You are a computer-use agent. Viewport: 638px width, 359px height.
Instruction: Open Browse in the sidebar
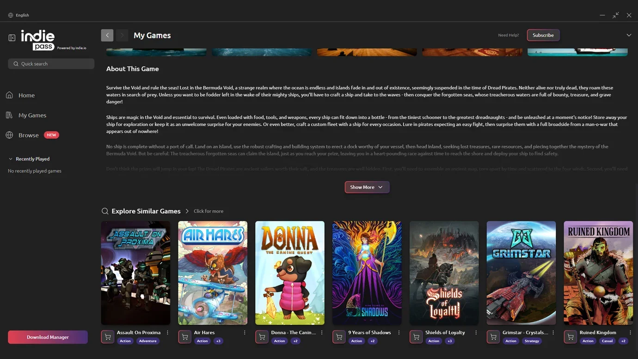point(28,135)
